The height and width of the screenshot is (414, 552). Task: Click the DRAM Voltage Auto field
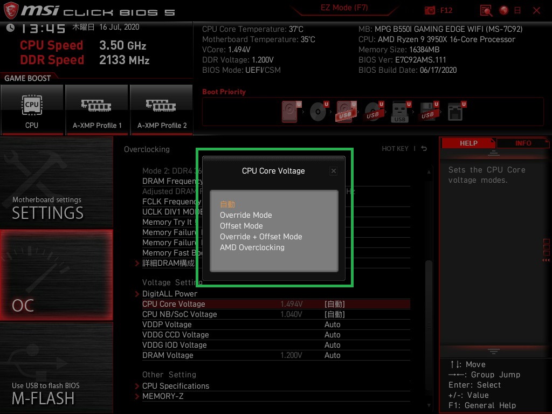click(332, 355)
